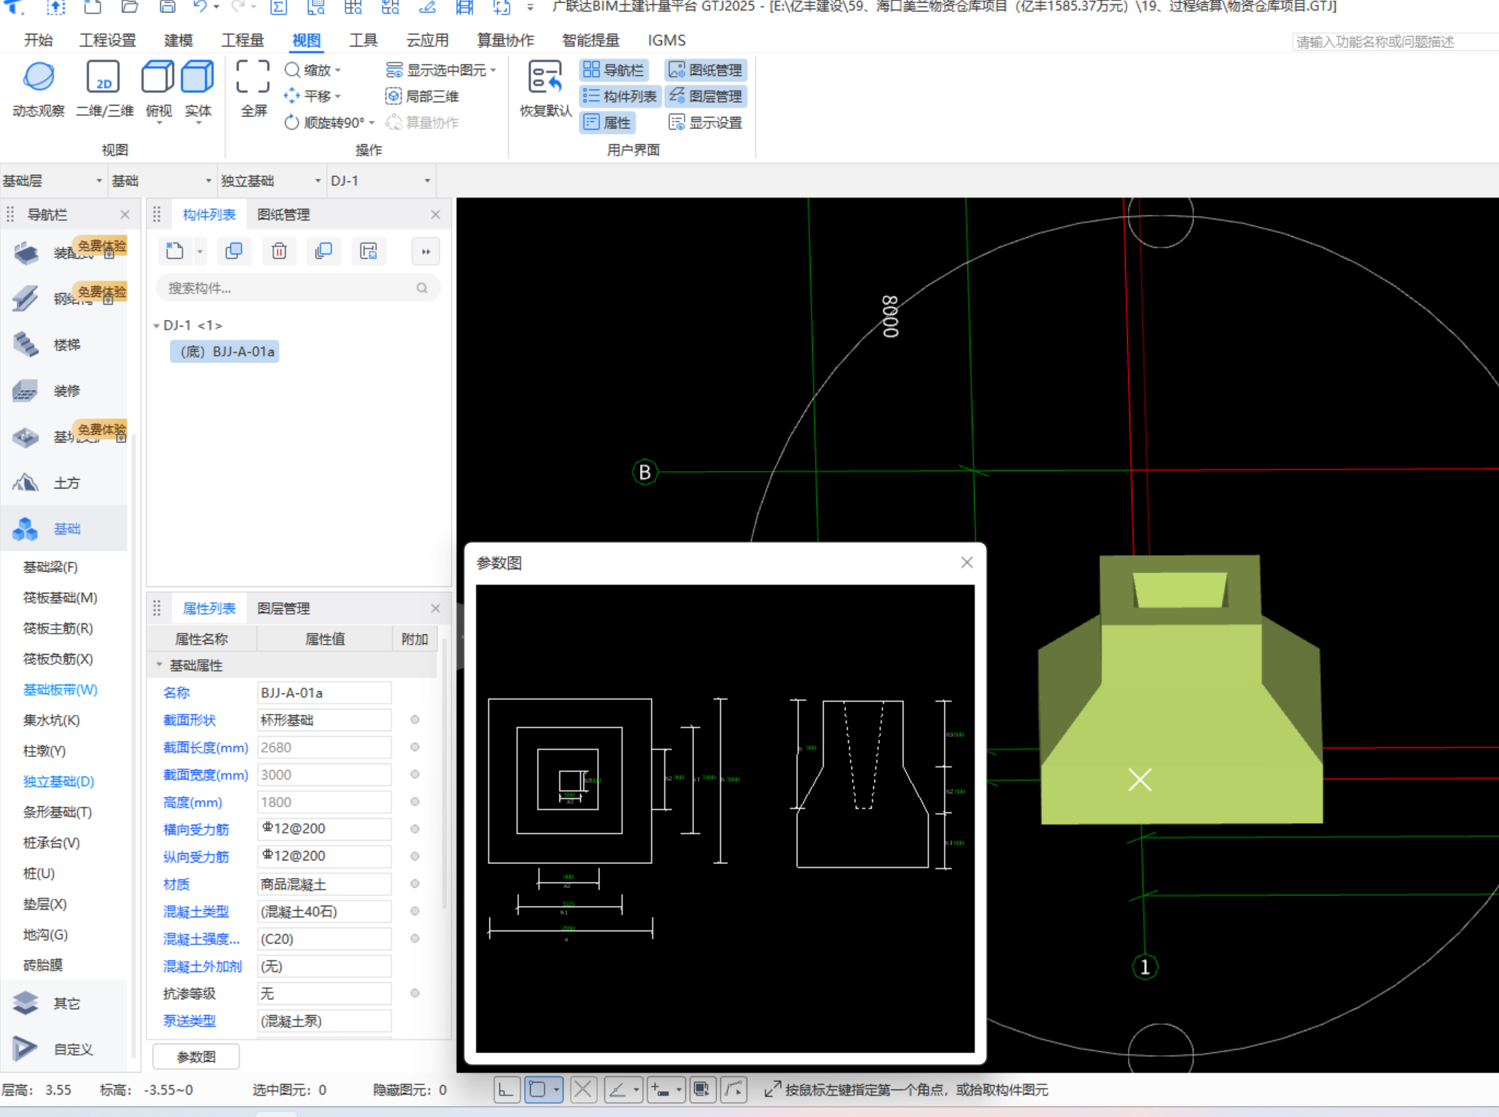
Task: Open 显示设置 display settings
Action: 705,122
